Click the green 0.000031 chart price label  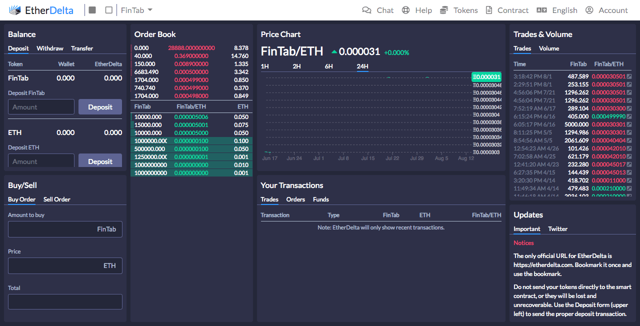486,76
